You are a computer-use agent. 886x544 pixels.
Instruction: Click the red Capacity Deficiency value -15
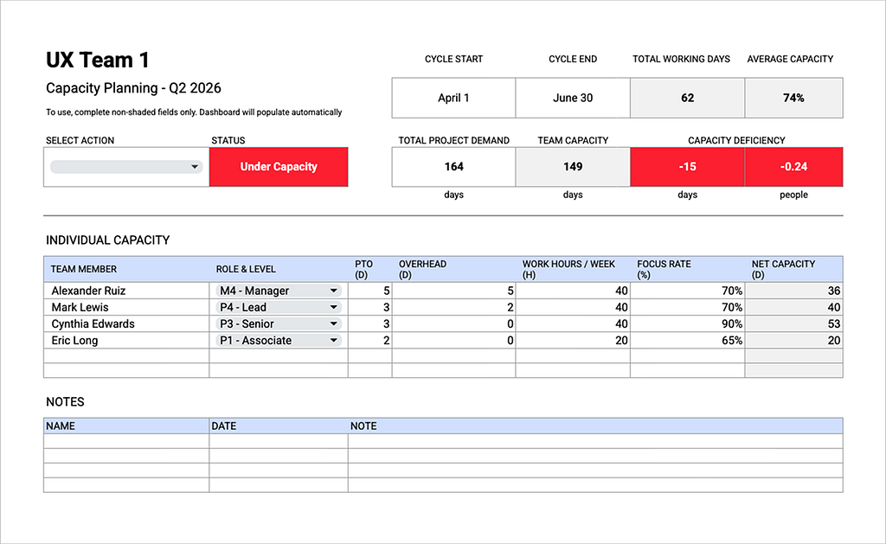(687, 166)
